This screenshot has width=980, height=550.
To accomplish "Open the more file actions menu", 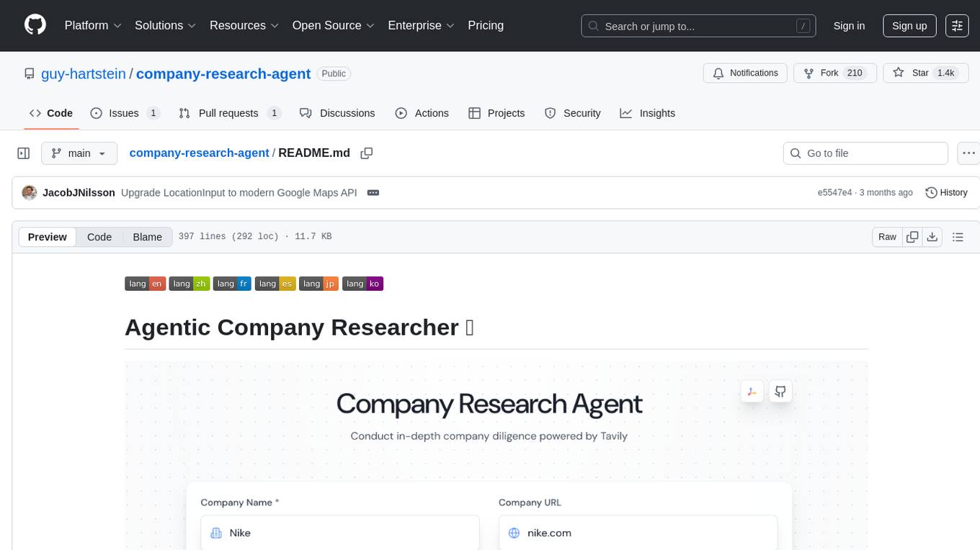I will pos(968,153).
